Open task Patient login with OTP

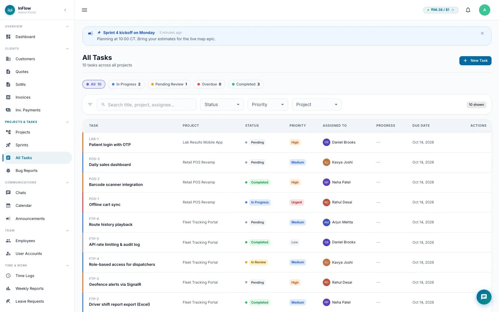pyautogui.click(x=110, y=145)
